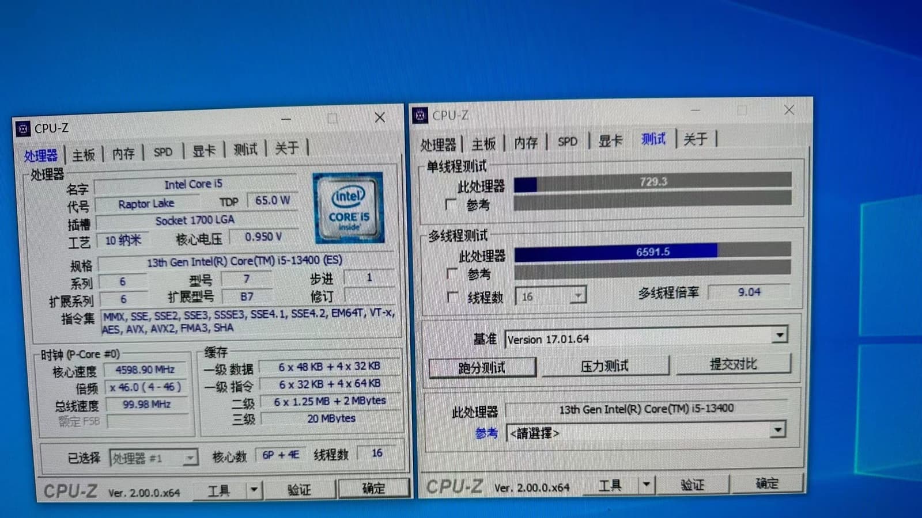Click the 核心数 value 6P + 4E

(280, 455)
